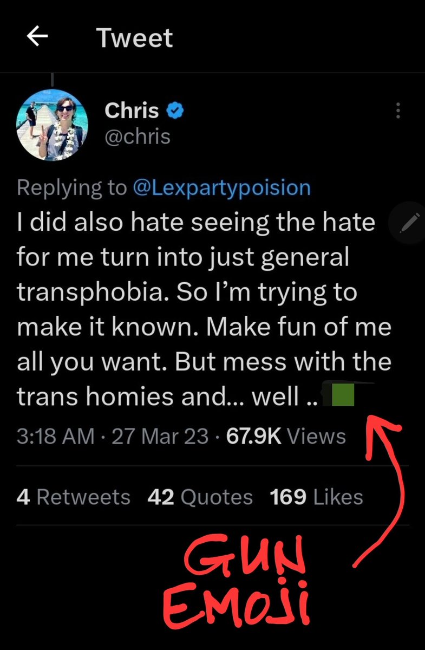Click the red hand-drawn arrow annotation
Viewport: 425px width, 650px height.
pyautogui.click(x=387, y=487)
